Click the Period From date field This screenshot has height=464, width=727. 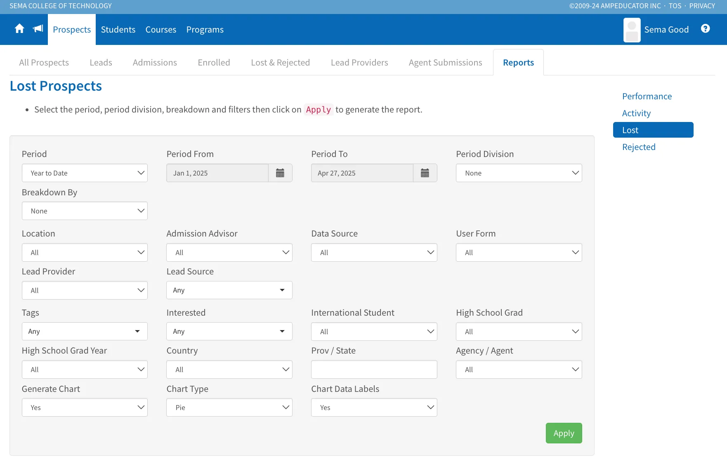pyautogui.click(x=217, y=173)
